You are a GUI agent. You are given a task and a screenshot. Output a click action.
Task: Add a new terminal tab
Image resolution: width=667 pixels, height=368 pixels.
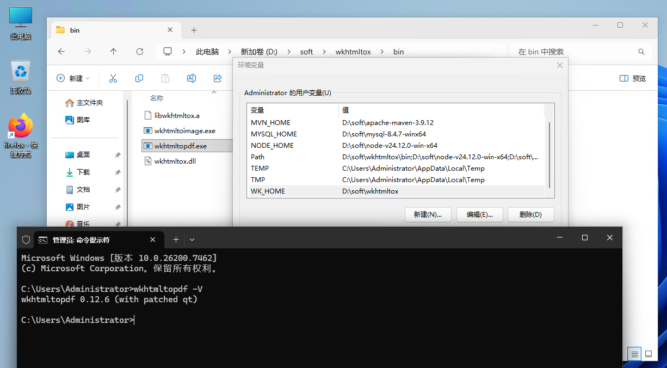click(x=176, y=240)
